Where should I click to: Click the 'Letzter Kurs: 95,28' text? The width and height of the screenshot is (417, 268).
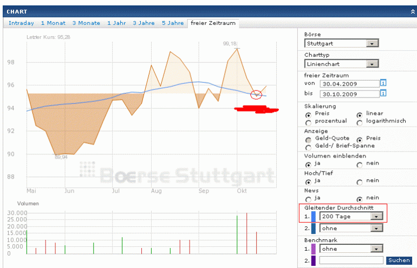tap(48, 37)
